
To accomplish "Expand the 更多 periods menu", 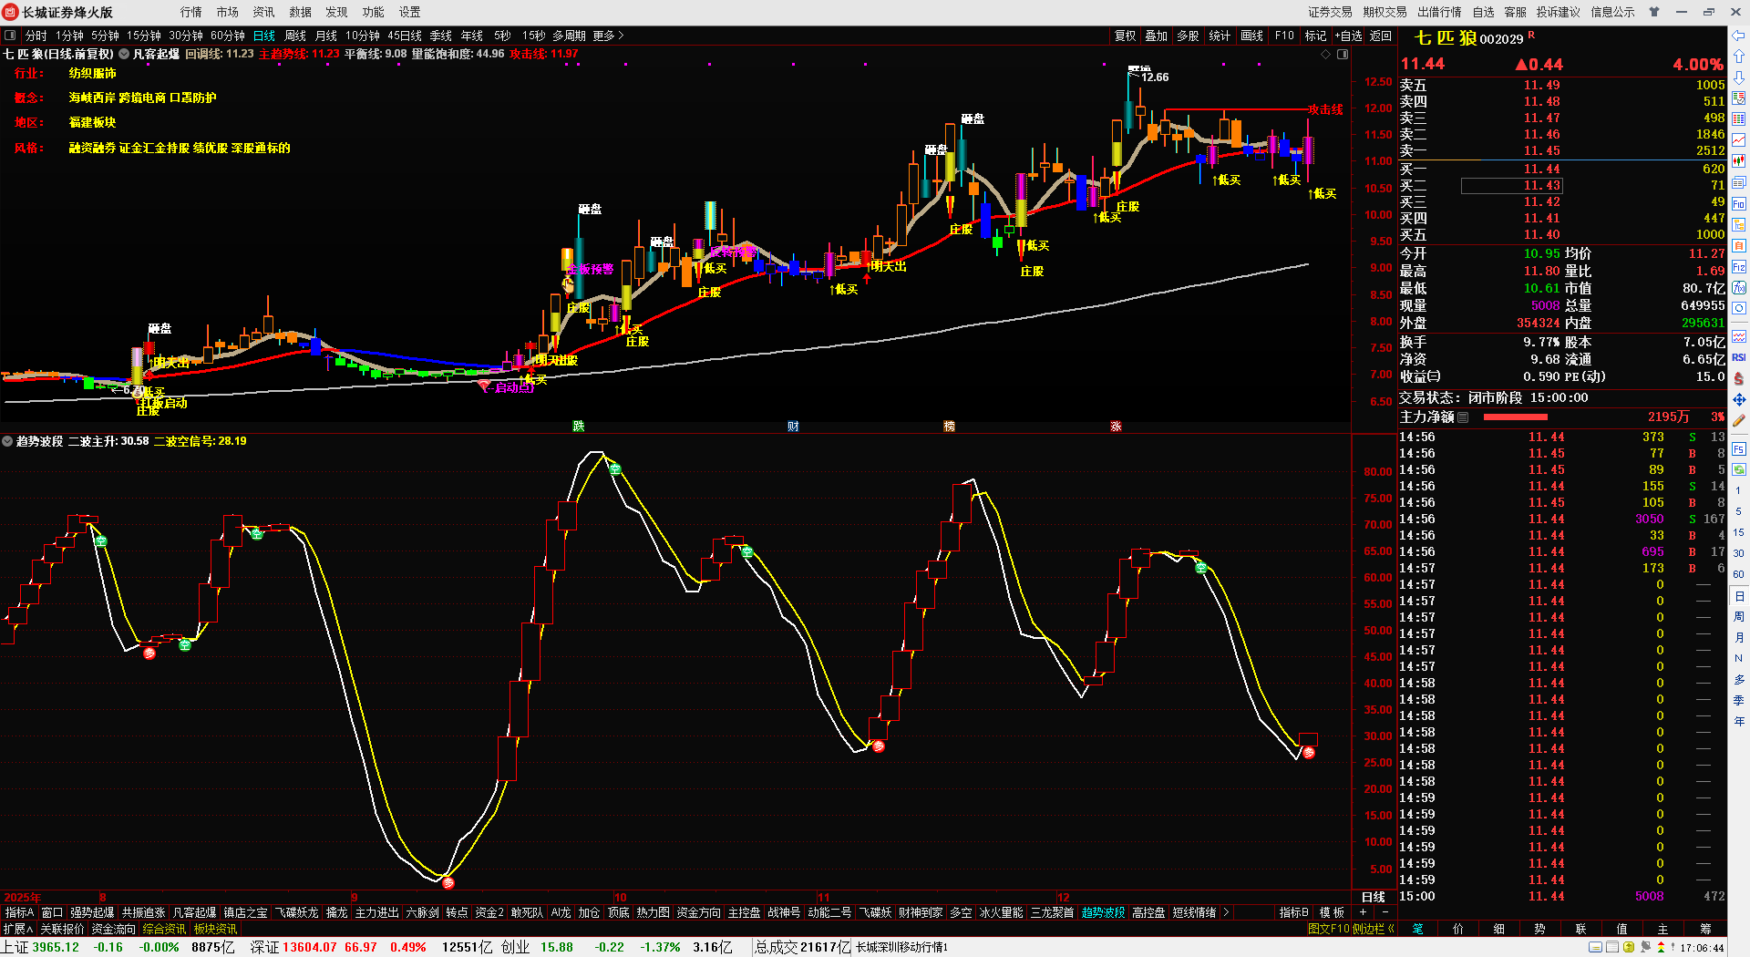I will [x=609, y=36].
